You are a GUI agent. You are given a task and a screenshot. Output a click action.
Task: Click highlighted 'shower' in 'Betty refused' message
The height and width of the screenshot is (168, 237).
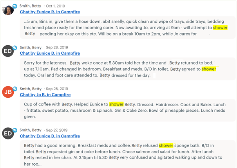166,145
